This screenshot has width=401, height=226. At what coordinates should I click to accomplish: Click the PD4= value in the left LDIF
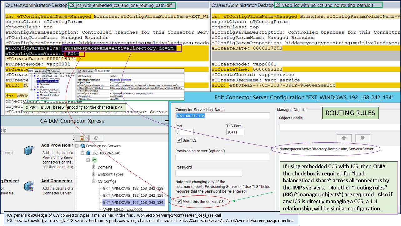click(x=73, y=53)
